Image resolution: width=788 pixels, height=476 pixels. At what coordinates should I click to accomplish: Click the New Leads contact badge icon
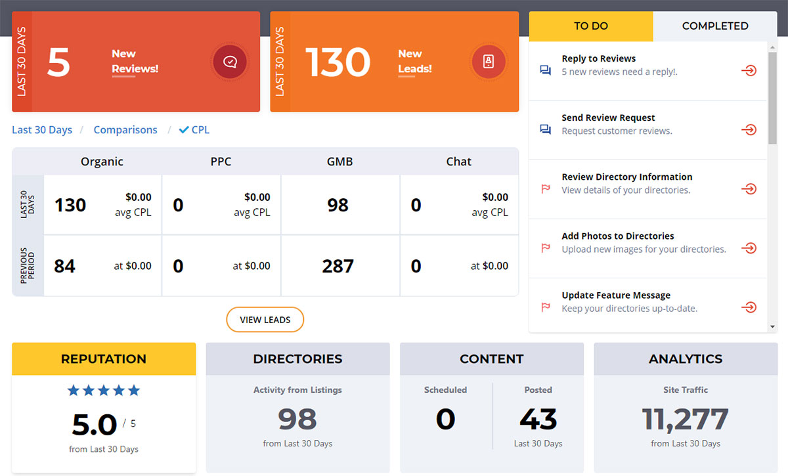[x=488, y=62]
